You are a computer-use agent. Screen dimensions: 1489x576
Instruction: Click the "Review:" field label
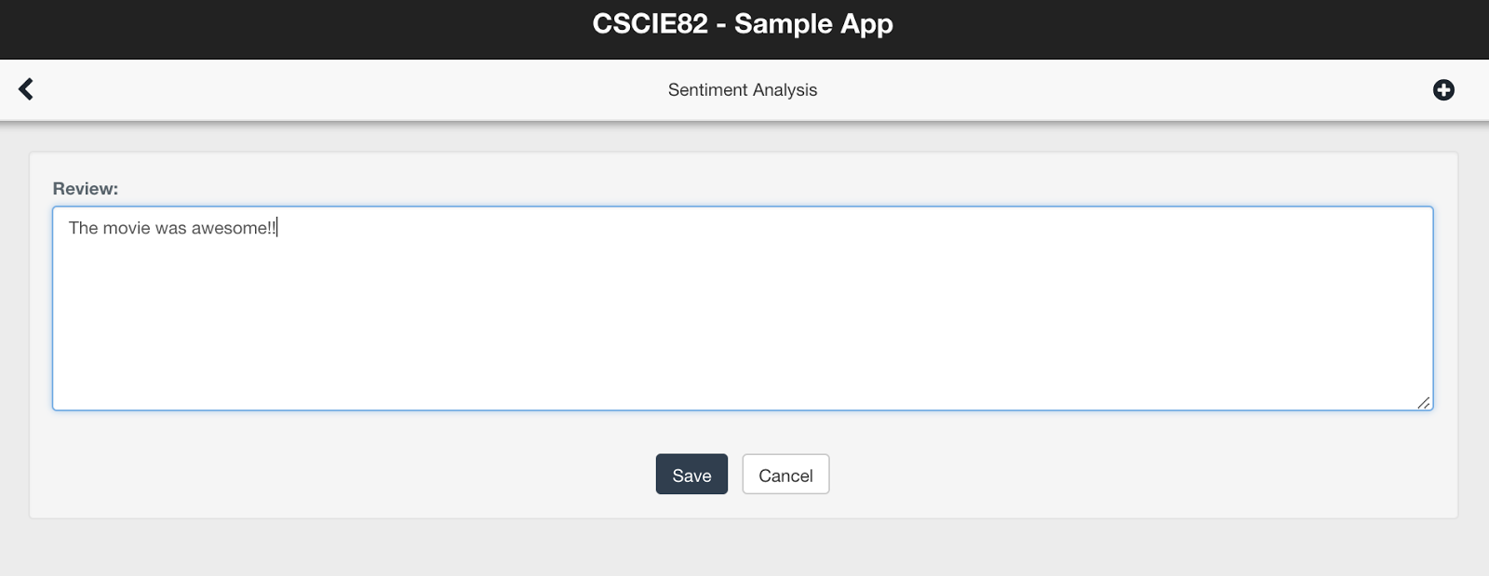[86, 189]
